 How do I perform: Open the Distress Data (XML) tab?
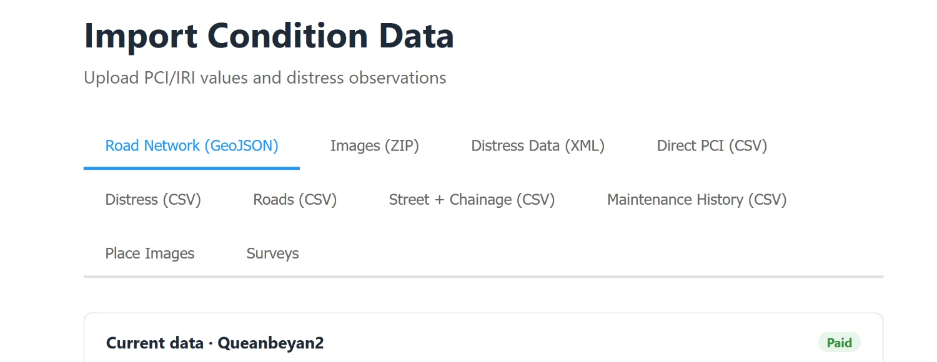tap(538, 146)
